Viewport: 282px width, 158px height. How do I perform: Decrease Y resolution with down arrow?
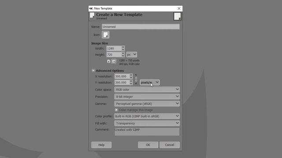tap(131, 84)
